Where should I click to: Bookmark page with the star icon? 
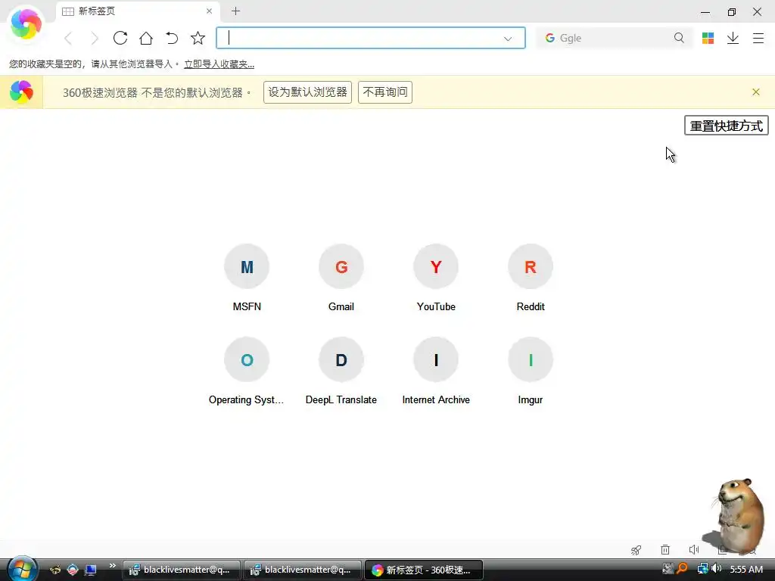(x=198, y=38)
